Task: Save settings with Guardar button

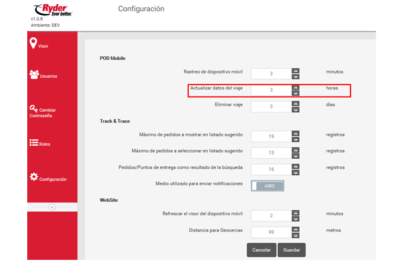Action: tap(291, 250)
